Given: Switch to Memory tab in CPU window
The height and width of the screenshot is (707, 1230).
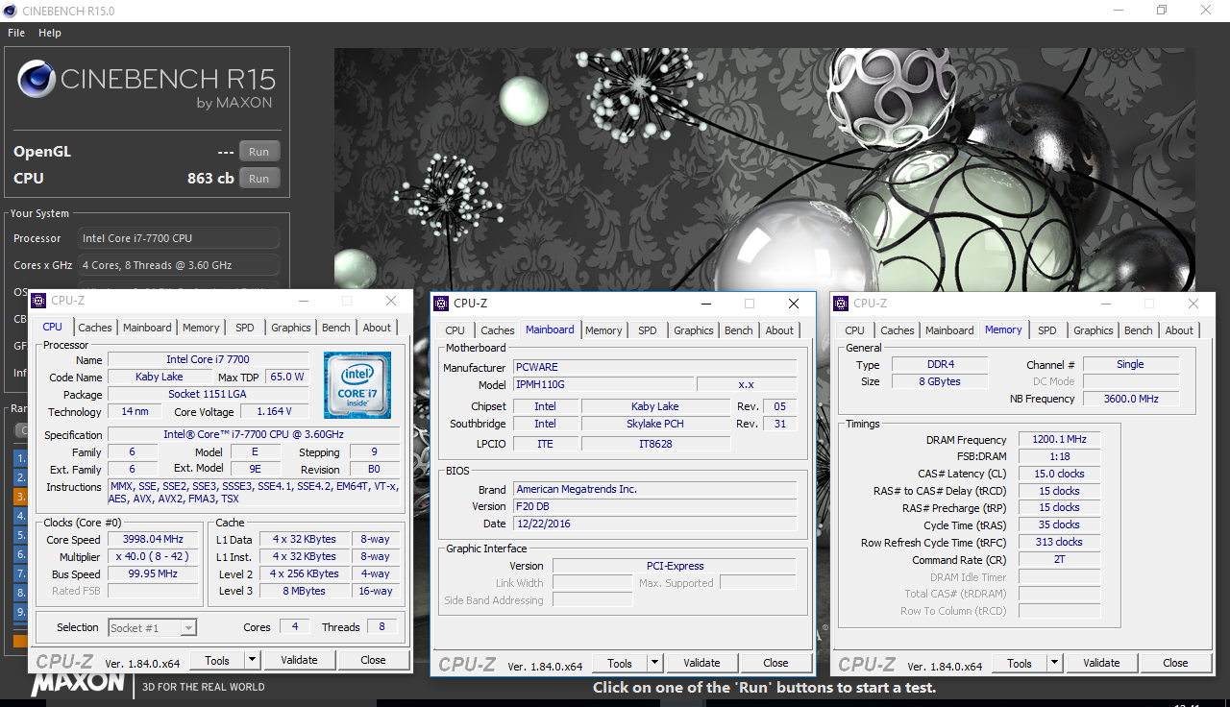Looking at the screenshot, I should click(201, 328).
